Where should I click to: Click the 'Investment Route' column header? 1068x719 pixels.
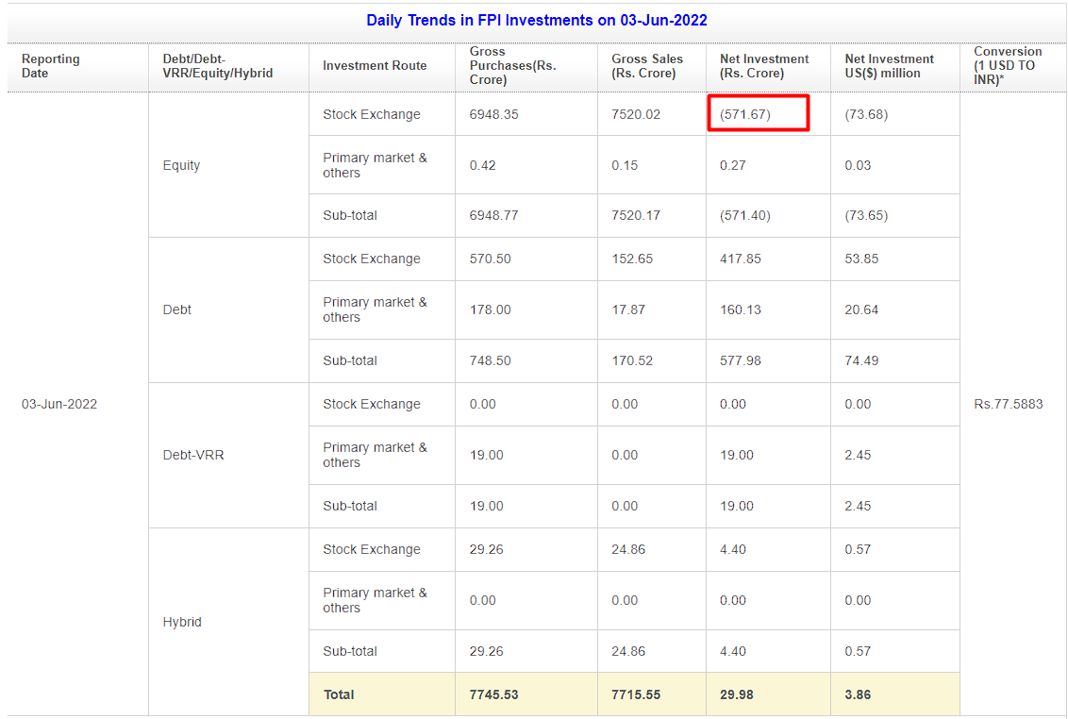[375, 66]
